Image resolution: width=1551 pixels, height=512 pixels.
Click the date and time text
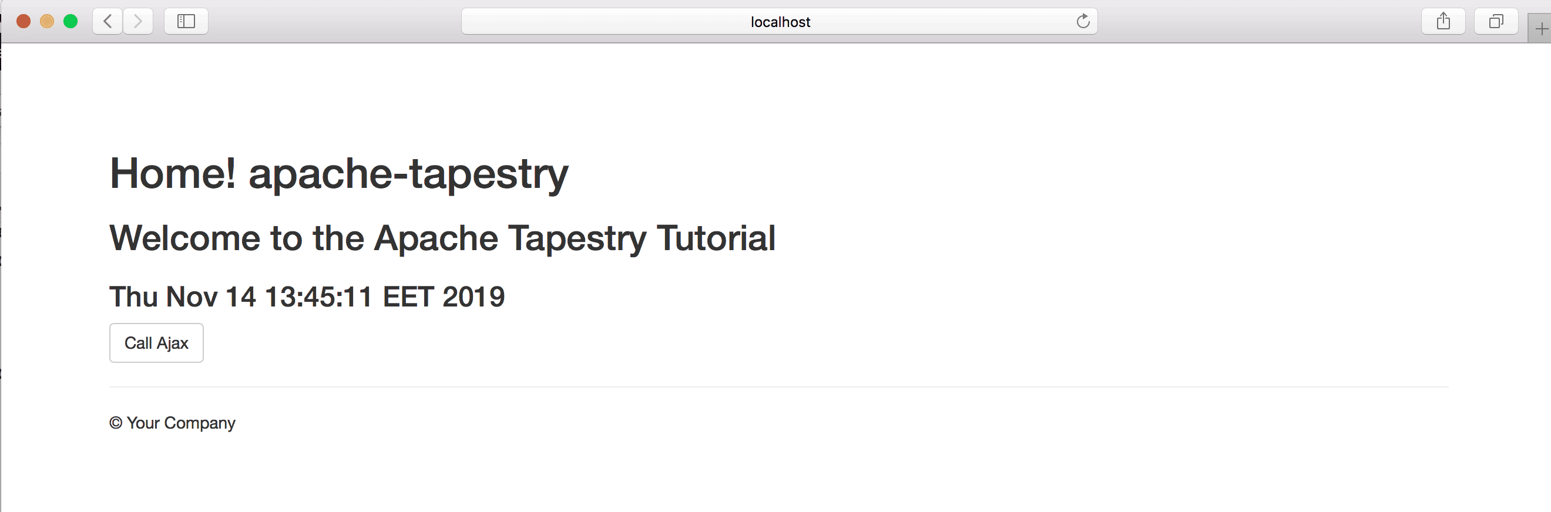307,297
